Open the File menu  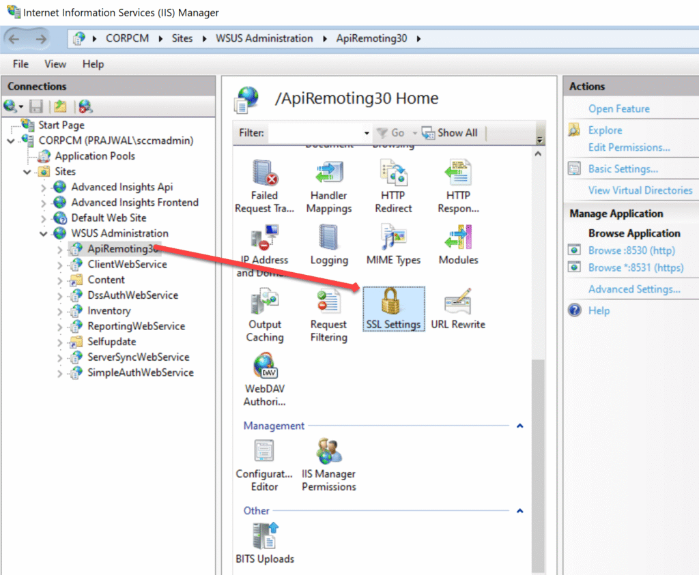[x=20, y=64]
